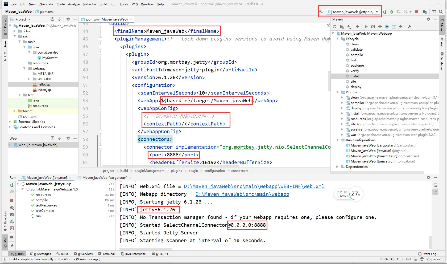The height and width of the screenshot is (264, 447).
Task: Toggle Show Dependencies in Maven toolbar
Action: click(x=394, y=27)
